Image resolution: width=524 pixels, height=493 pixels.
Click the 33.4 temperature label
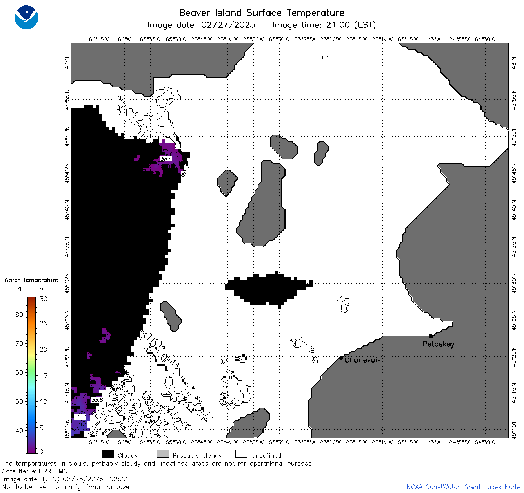(166, 159)
